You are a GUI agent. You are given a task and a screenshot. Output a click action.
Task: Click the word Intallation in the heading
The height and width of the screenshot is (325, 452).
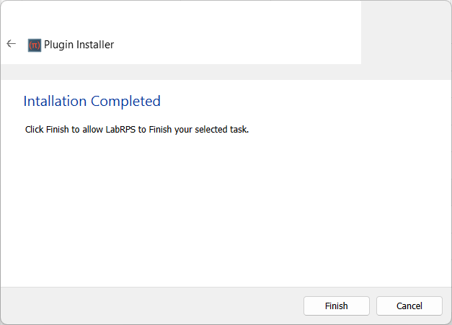pyautogui.click(x=55, y=101)
